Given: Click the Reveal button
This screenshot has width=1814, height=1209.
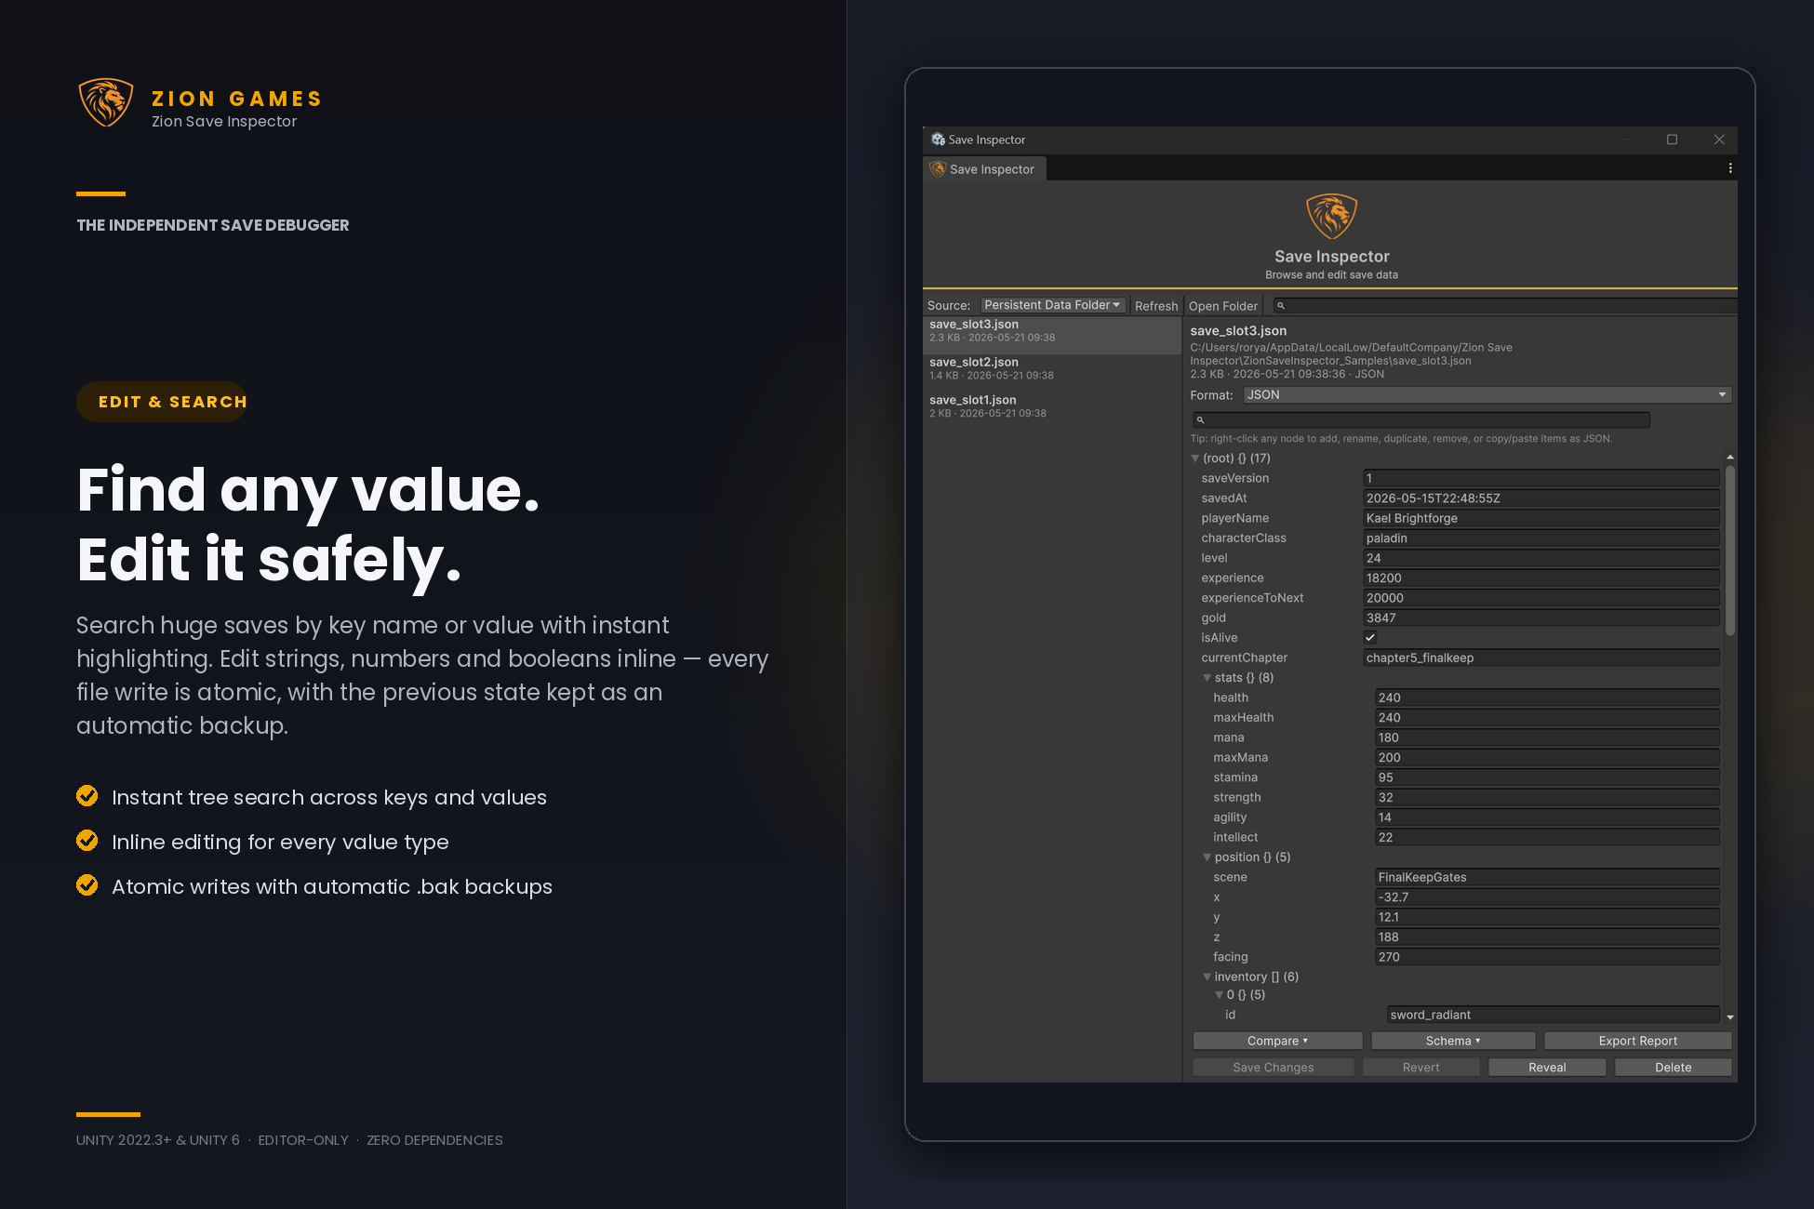Looking at the screenshot, I should click(x=1547, y=1068).
